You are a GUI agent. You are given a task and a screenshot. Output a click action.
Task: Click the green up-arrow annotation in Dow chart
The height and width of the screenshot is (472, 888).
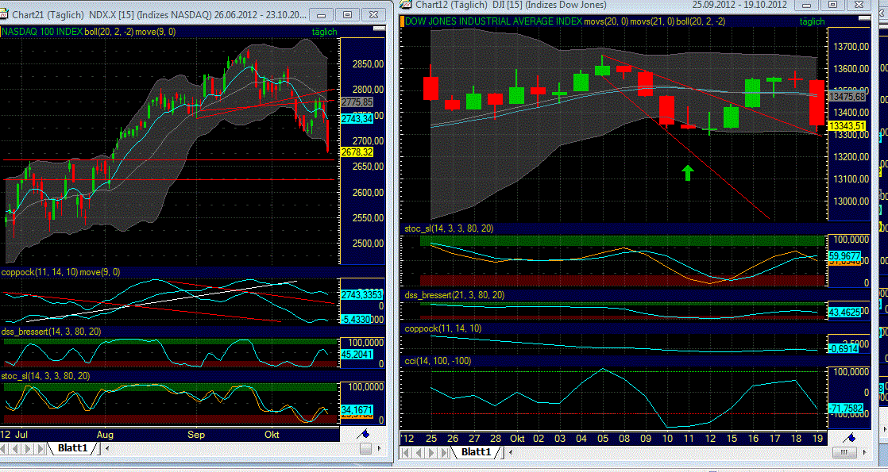coord(686,171)
